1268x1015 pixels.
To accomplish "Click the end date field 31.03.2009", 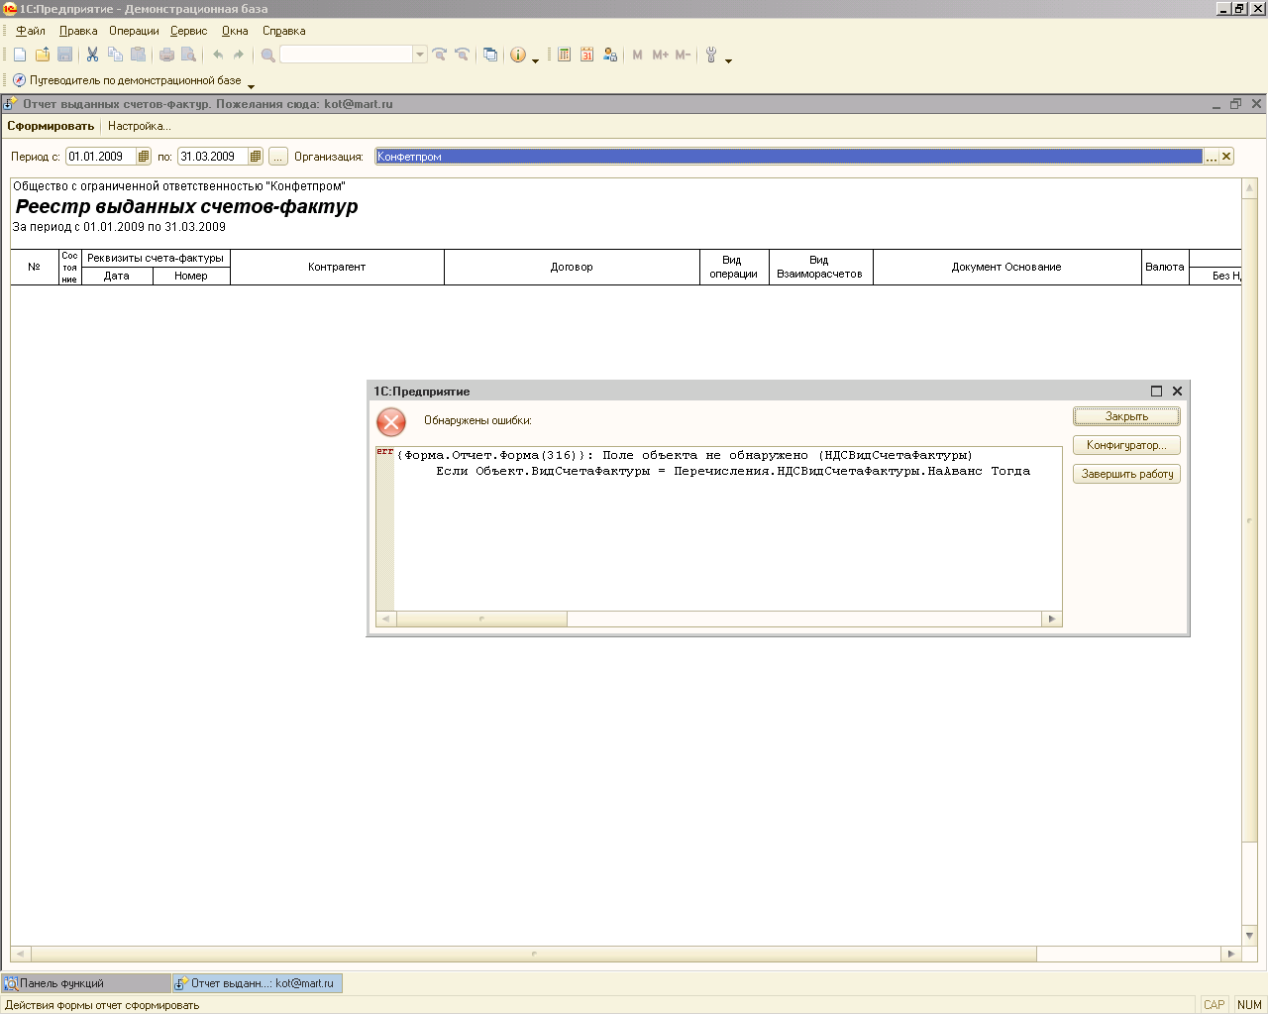I will coord(213,157).
